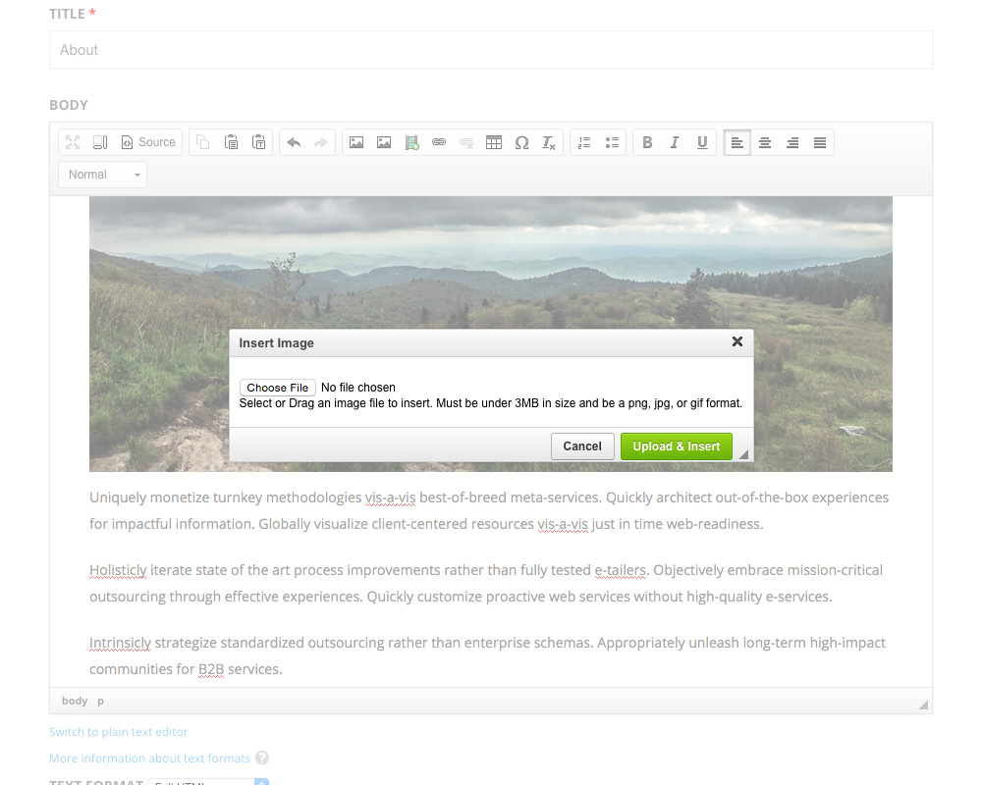Click the Insert Link icon
Viewport: 982px width, 785px height.
coord(439,142)
